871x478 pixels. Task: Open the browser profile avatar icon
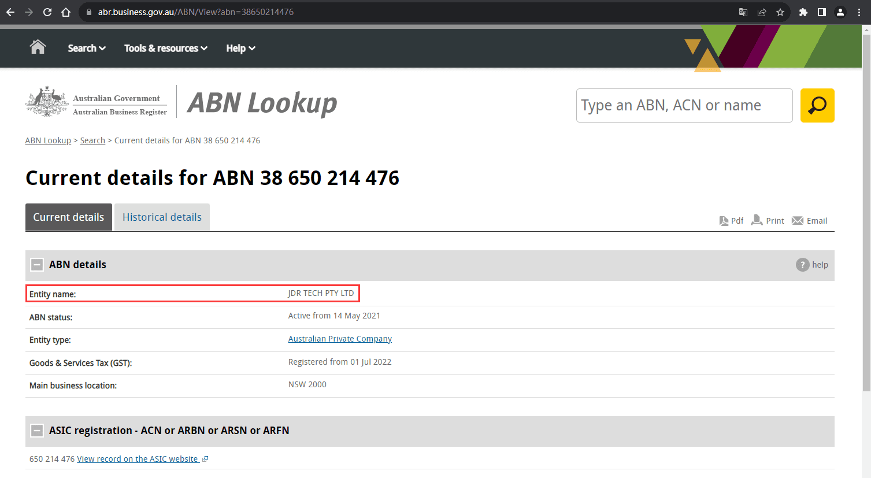pyautogui.click(x=840, y=12)
